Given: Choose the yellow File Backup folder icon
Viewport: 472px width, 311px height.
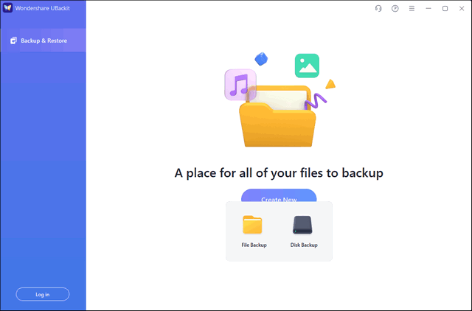Looking at the screenshot, I should coord(253,225).
